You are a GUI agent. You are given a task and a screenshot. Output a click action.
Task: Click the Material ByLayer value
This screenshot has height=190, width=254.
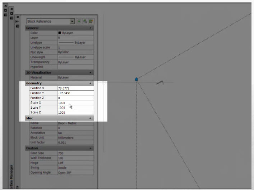tap(76, 77)
